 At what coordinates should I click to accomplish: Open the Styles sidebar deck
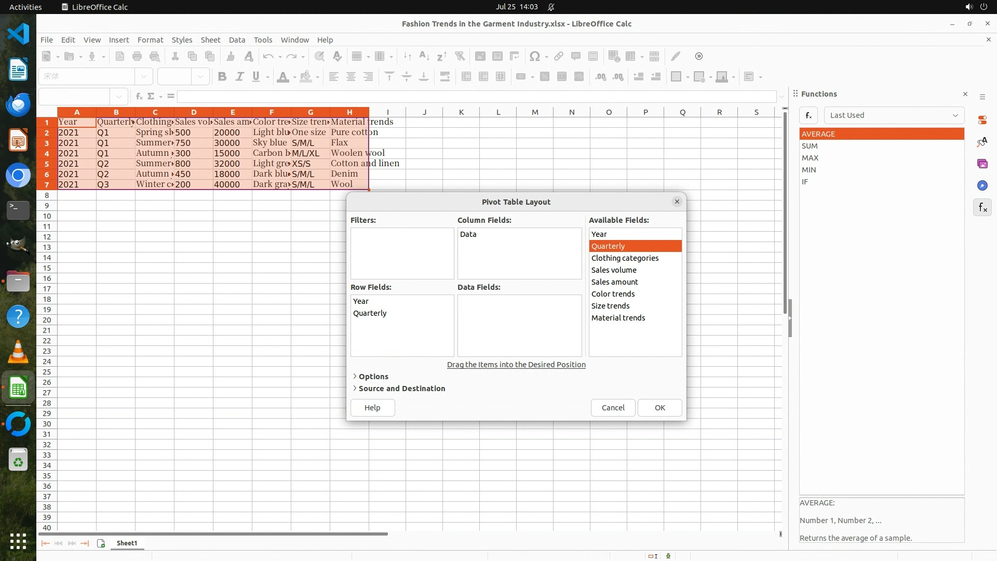[982, 142]
